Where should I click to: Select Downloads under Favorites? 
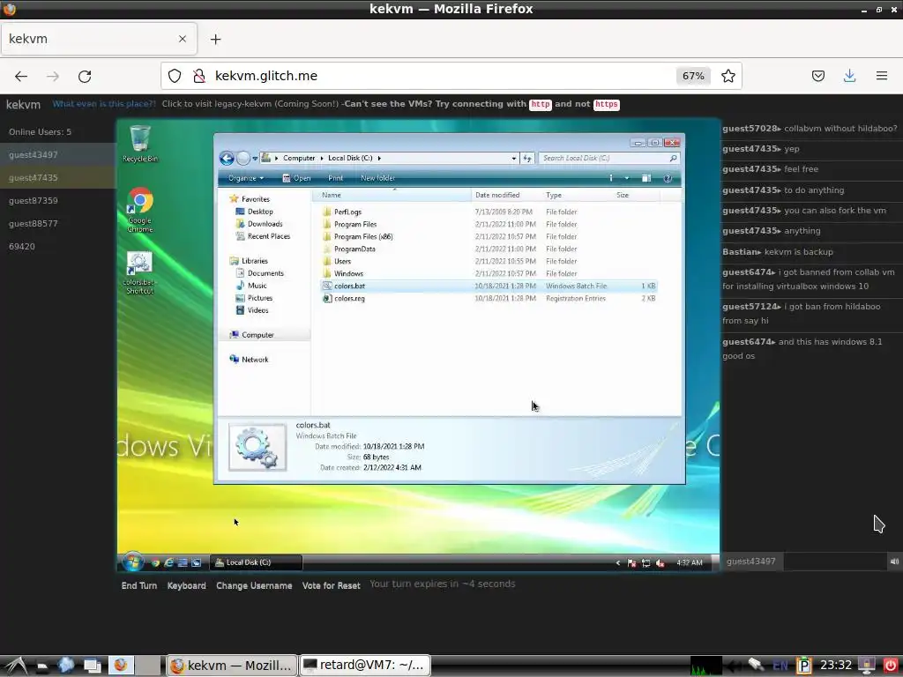coord(259,224)
